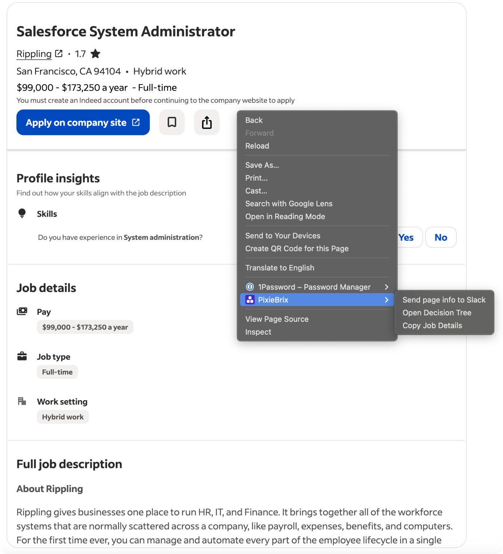Click the Hybrid work setting chip
The width and height of the screenshot is (503, 554).
[x=63, y=417]
